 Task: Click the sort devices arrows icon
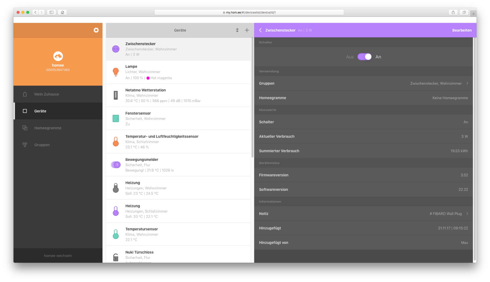(237, 30)
